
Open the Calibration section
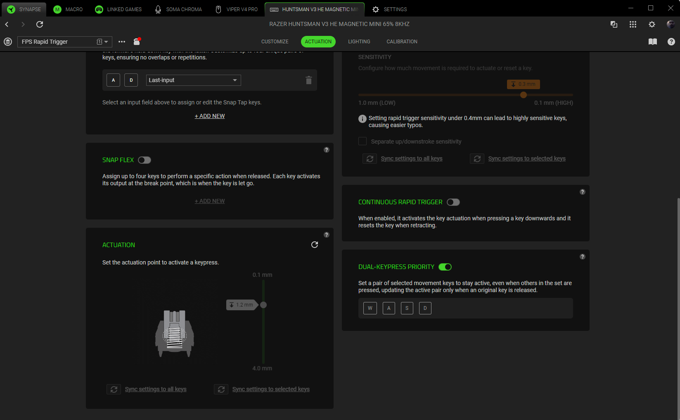402,42
